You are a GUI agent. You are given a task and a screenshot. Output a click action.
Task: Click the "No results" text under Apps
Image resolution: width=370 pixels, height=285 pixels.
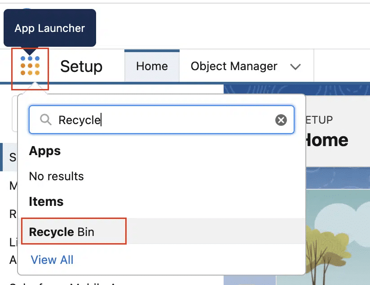56,176
